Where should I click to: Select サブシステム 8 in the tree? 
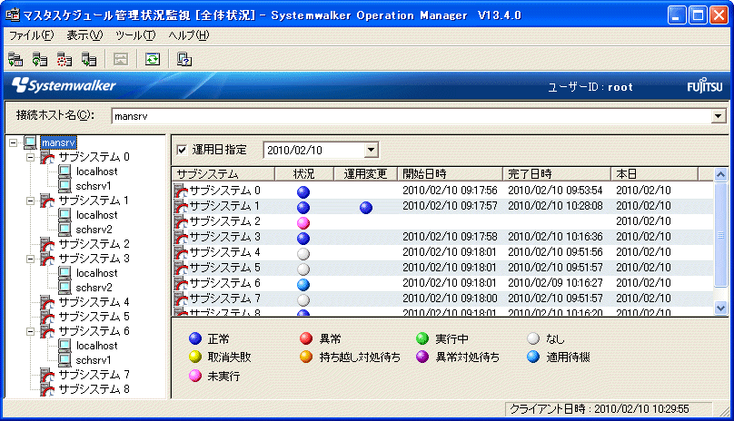[94, 389]
